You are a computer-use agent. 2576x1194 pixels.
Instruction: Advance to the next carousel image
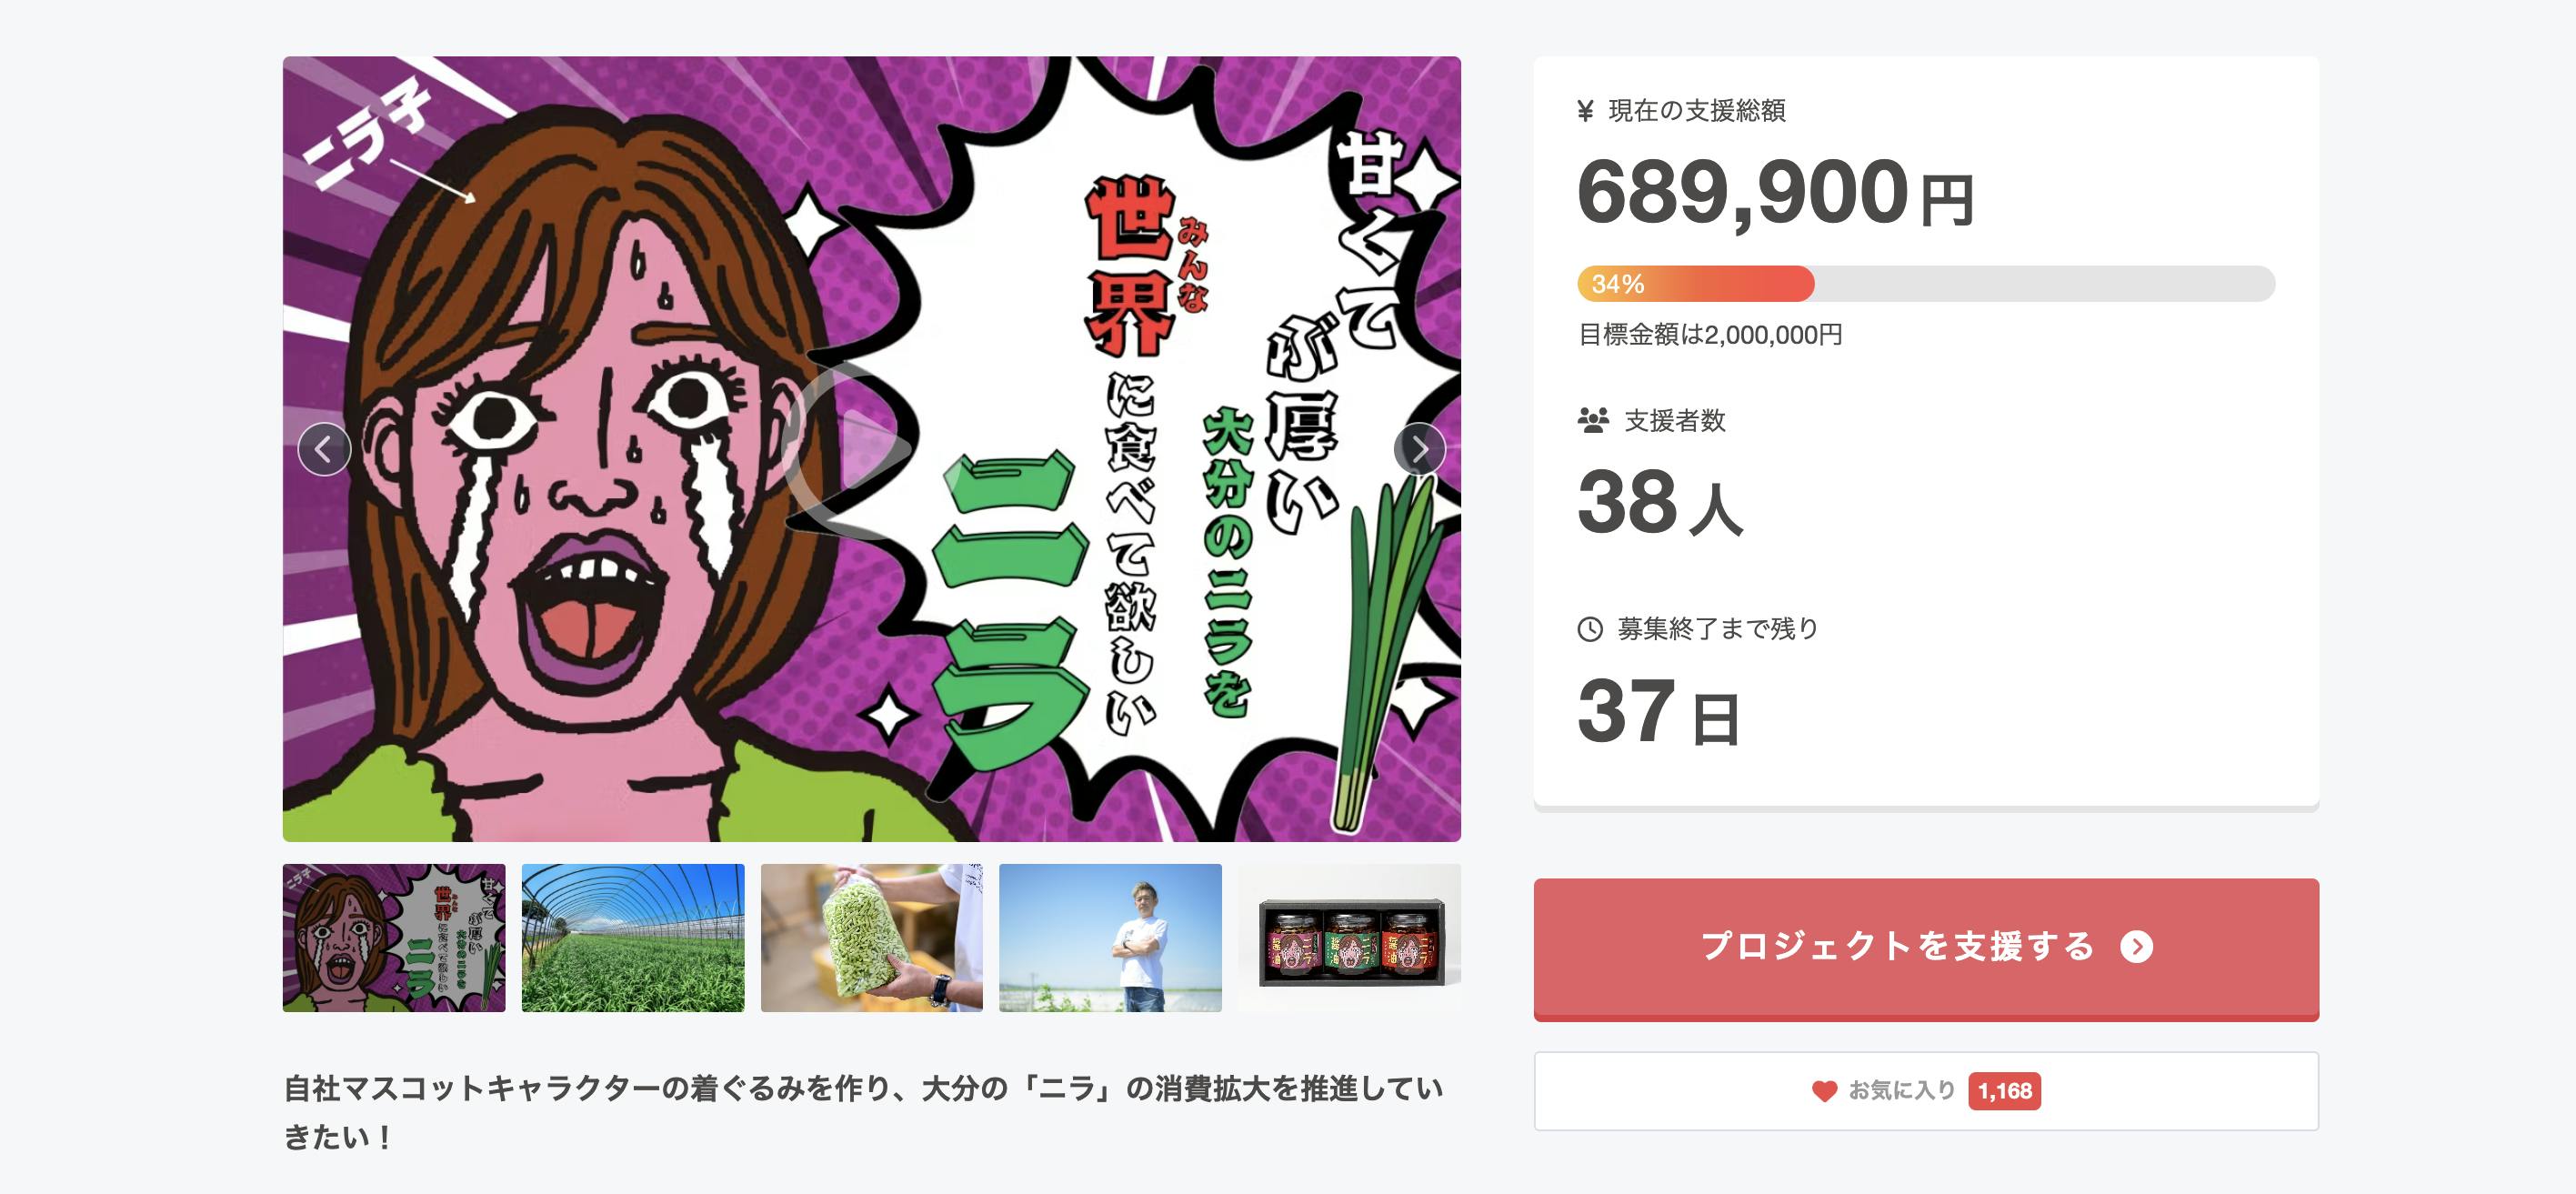tap(1419, 449)
